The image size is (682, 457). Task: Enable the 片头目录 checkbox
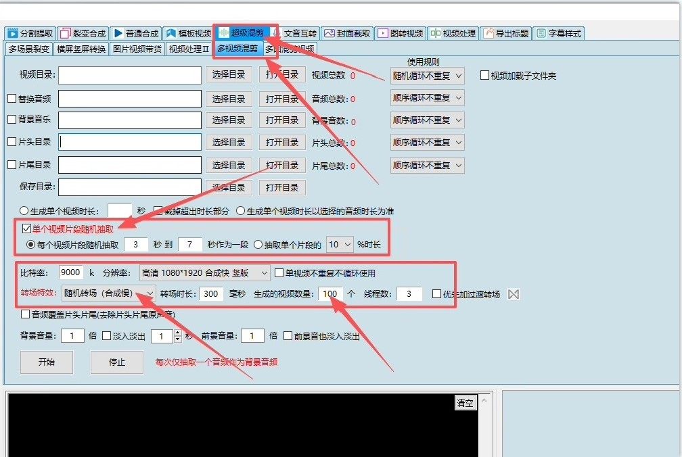pos(12,141)
